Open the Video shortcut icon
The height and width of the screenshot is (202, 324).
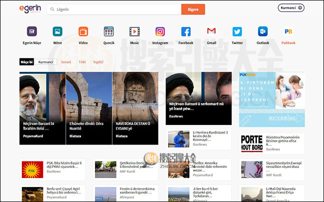click(x=83, y=32)
